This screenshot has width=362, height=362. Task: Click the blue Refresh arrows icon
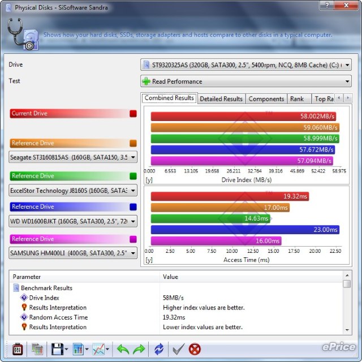point(159,348)
